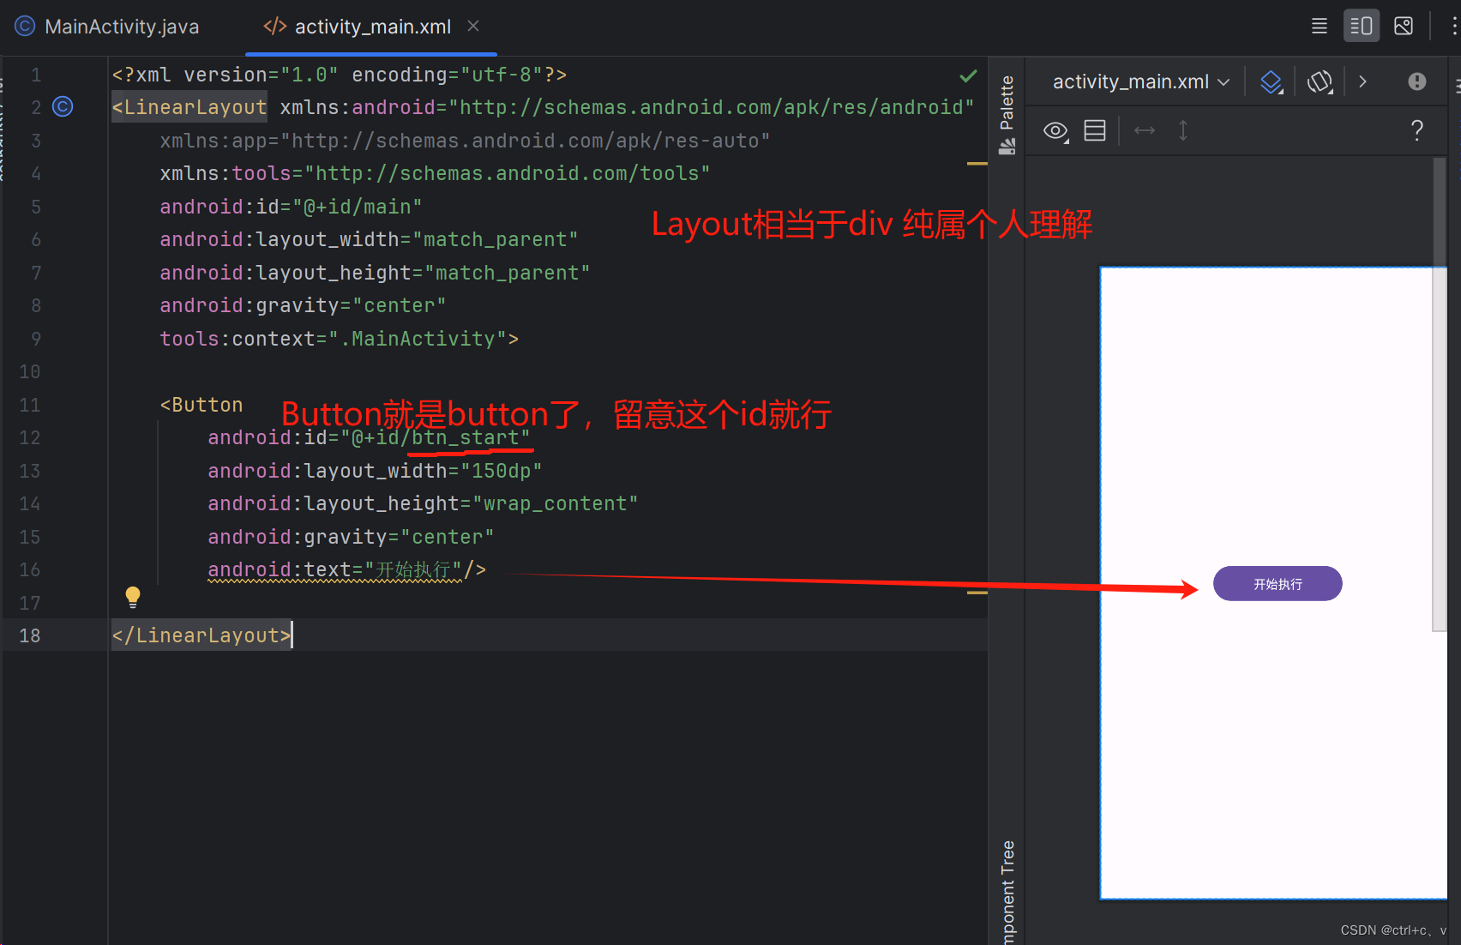Switch editor to Design-only view
Screen dimensions: 1461x945
[x=1404, y=26]
